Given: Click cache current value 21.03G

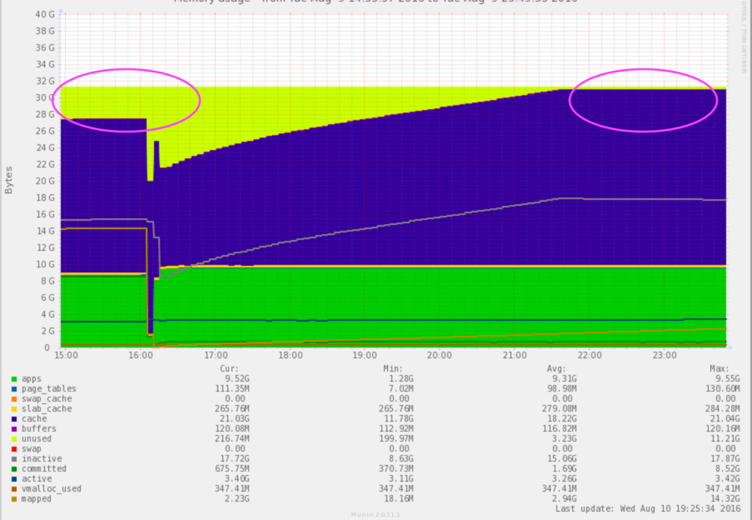Looking at the screenshot, I should click(234, 419).
